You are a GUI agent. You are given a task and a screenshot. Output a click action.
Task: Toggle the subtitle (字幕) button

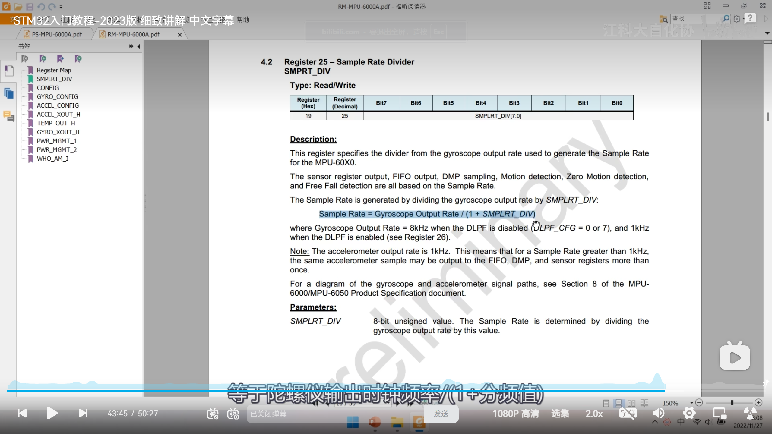click(x=628, y=413)
